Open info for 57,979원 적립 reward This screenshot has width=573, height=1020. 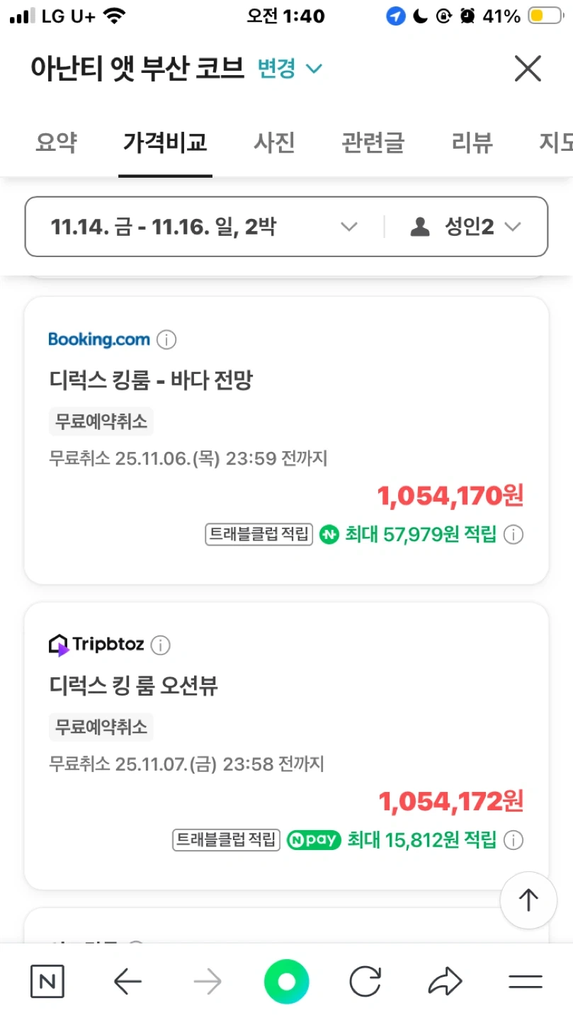coord(514,535)
